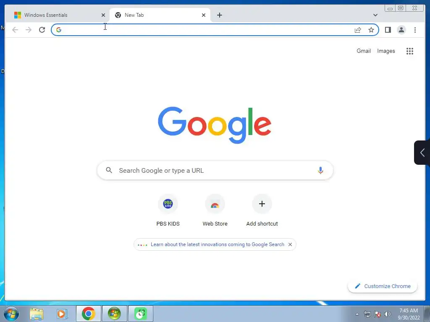
Task: Click the forward navigation arrow
Action: [x=29, y=30]
